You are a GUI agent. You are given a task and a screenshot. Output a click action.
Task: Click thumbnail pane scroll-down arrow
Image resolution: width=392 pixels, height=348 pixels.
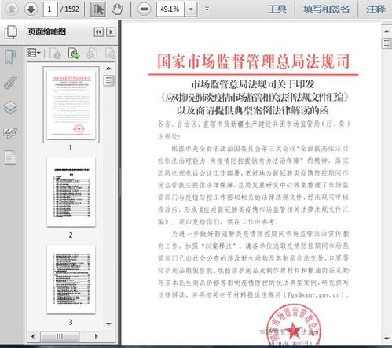pyautogui.click(x=108, y=324)
